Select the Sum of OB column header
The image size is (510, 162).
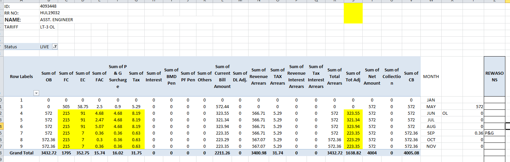pyautogui.click(x=48, y=76)
